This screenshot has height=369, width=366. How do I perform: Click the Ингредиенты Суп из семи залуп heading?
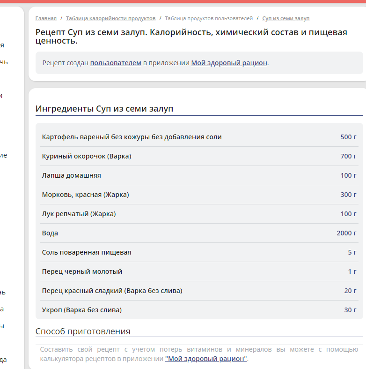pyautogui.click(x=104, y=109)
